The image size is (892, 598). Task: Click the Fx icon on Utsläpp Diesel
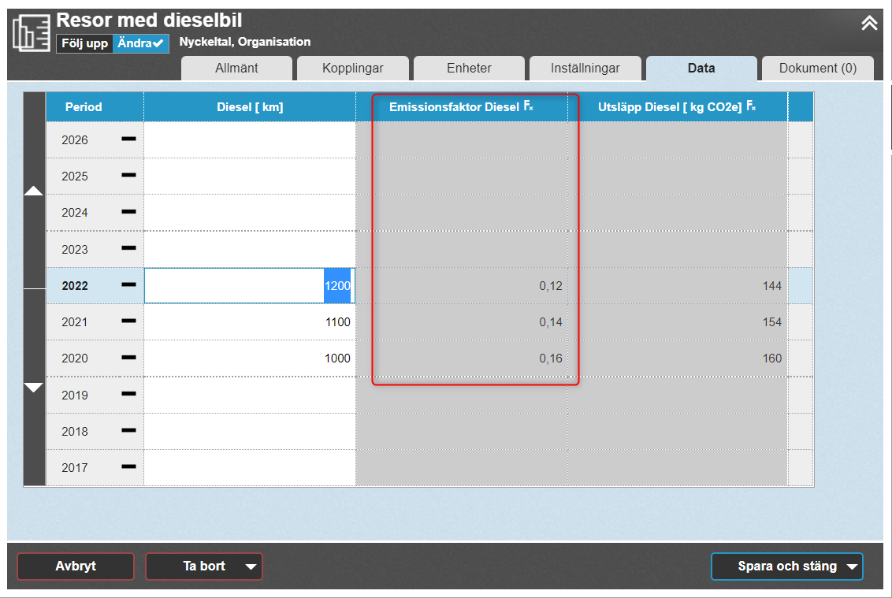pos(751,106)
